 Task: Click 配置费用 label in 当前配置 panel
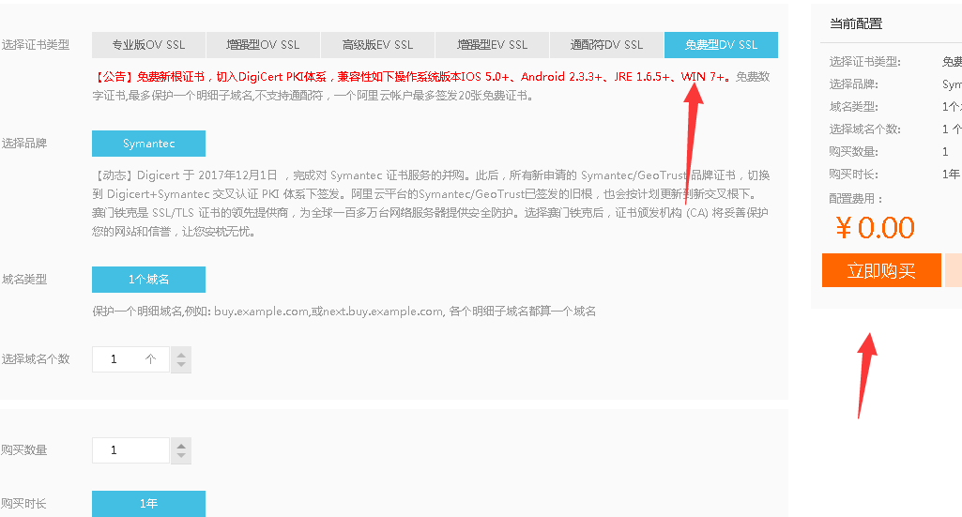[x=856, y=199]
